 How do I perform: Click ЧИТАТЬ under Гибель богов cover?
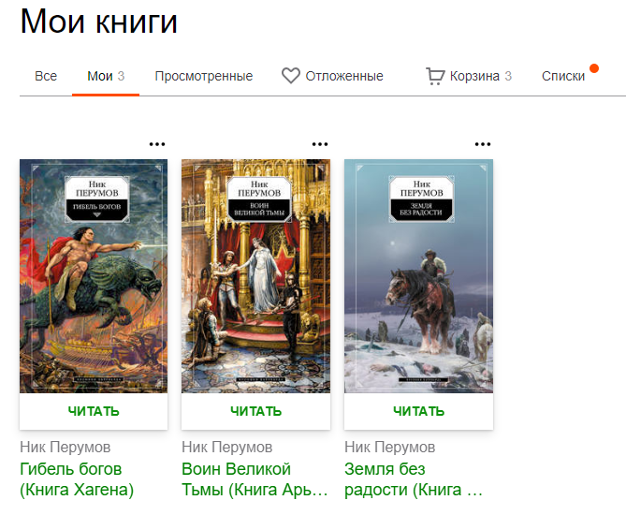tap(94, 411)
